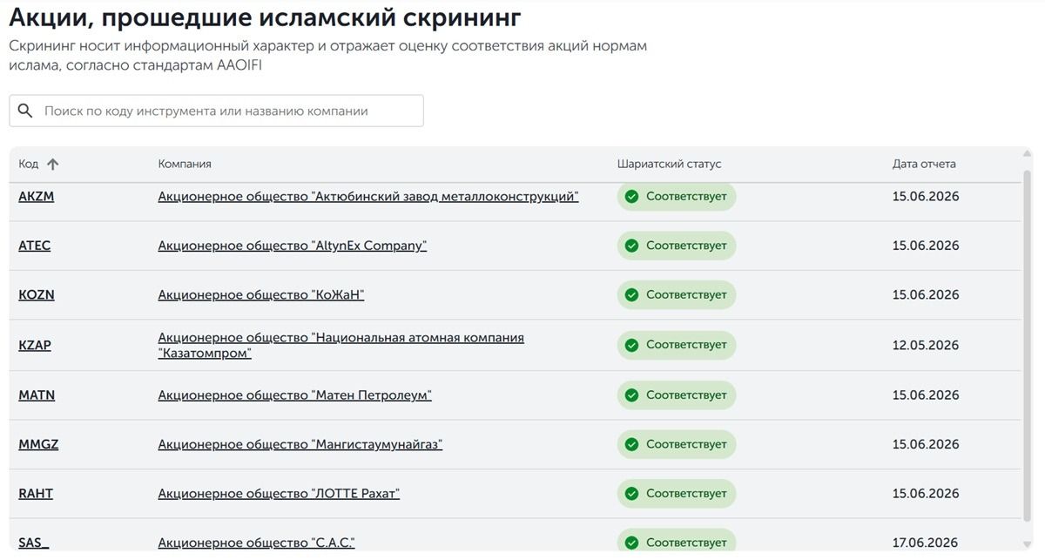
Task: Open the ATEC ticker link
Action: click(x=35, y=246)
